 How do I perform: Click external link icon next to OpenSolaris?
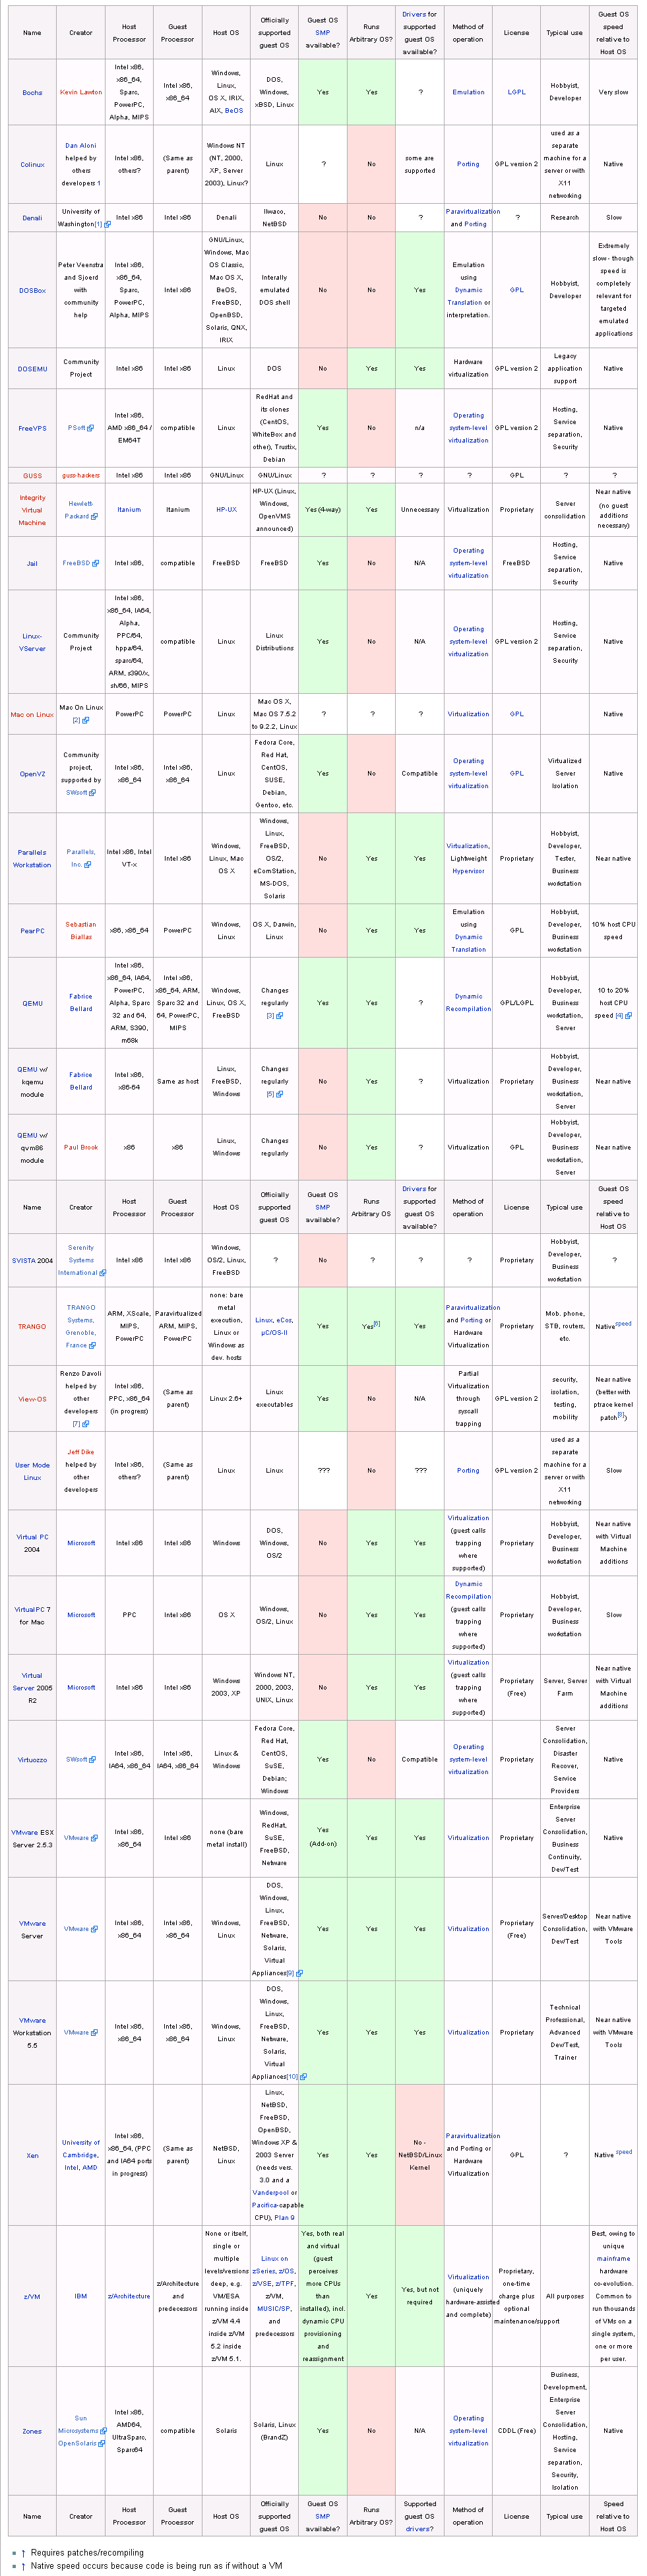pos(101,2443)
